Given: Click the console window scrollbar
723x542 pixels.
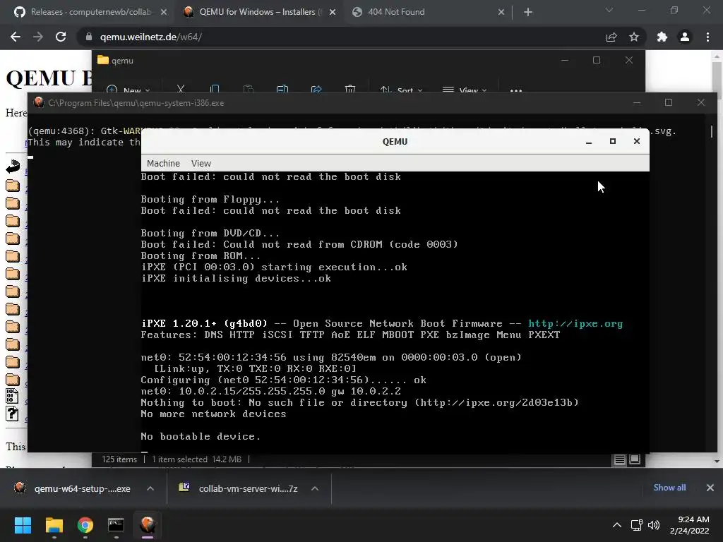Looking at the screenshot, I should [x=711, y=131].
